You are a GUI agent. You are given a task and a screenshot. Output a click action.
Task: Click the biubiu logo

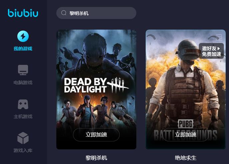23,13
